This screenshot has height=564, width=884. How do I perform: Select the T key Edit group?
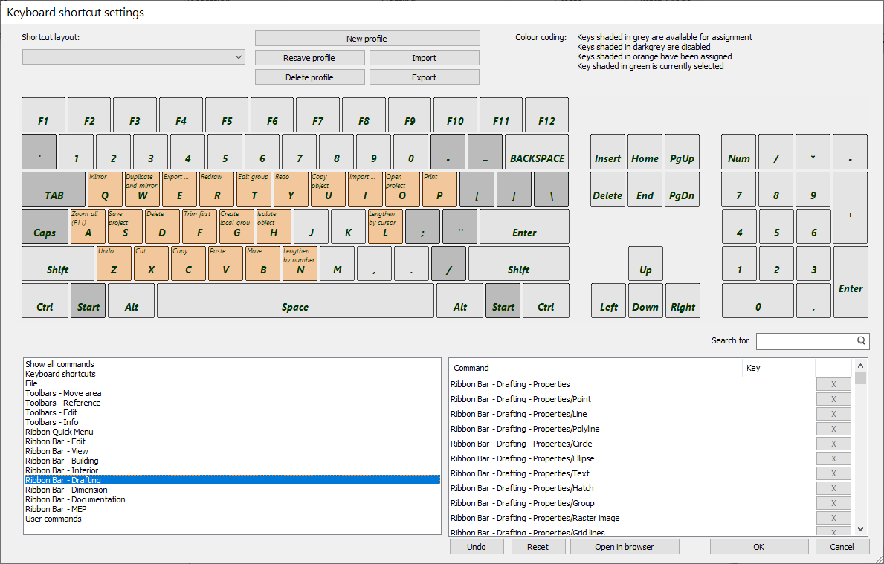coord(254,189)
